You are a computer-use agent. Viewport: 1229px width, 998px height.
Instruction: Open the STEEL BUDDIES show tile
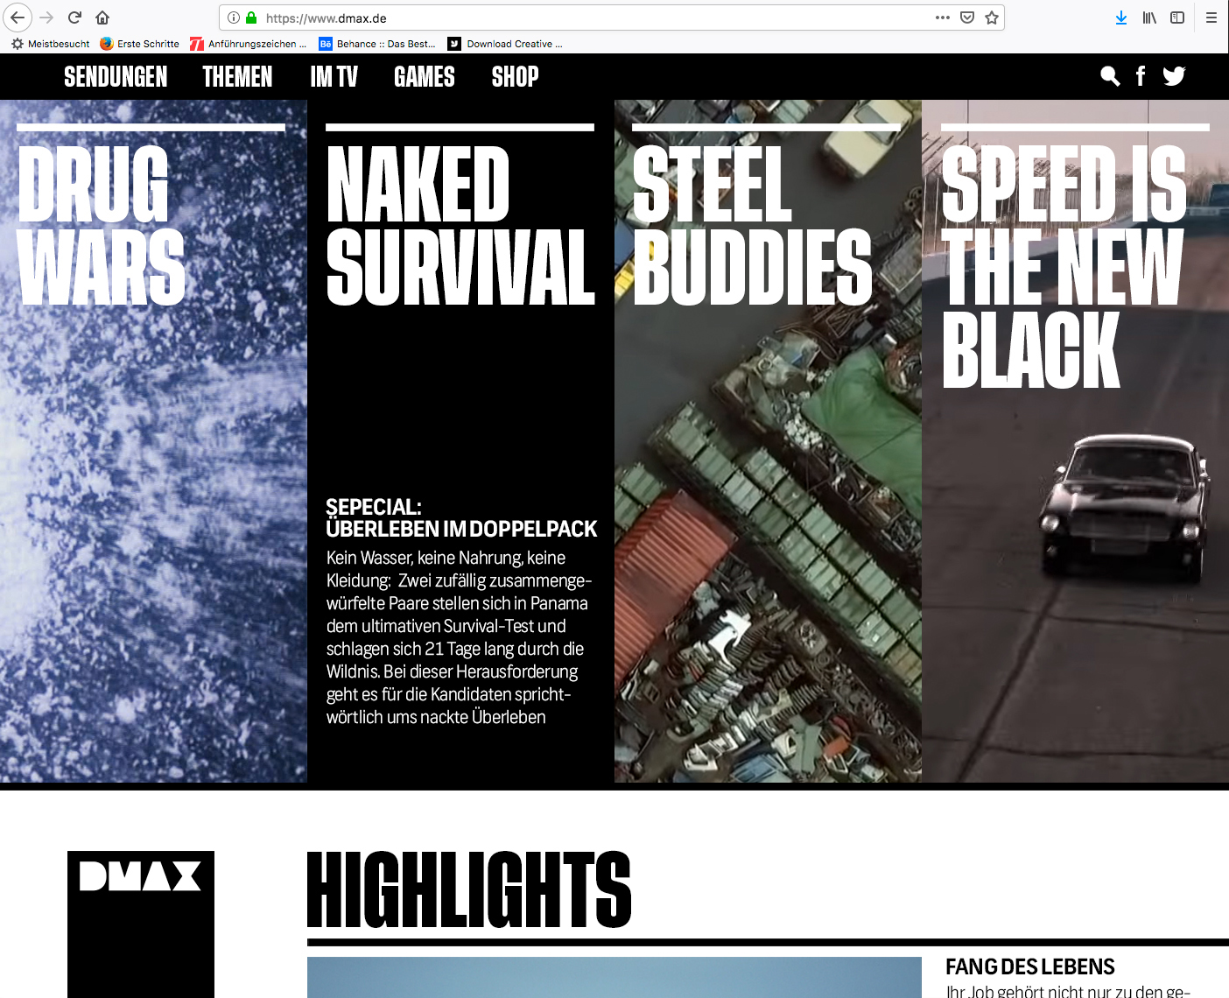768,441
